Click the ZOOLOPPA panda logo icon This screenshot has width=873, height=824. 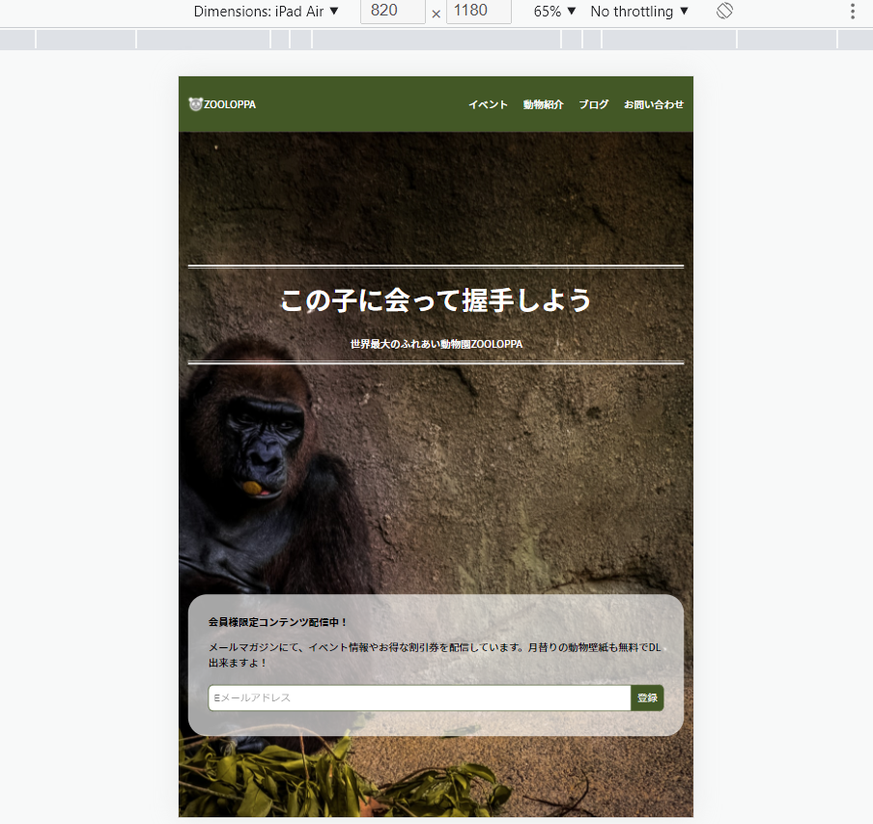pyautogui.click(x=195, y=104)
